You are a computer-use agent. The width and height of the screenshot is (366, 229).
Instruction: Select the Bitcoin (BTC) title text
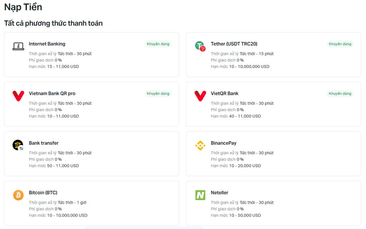[x=43, y=193]
